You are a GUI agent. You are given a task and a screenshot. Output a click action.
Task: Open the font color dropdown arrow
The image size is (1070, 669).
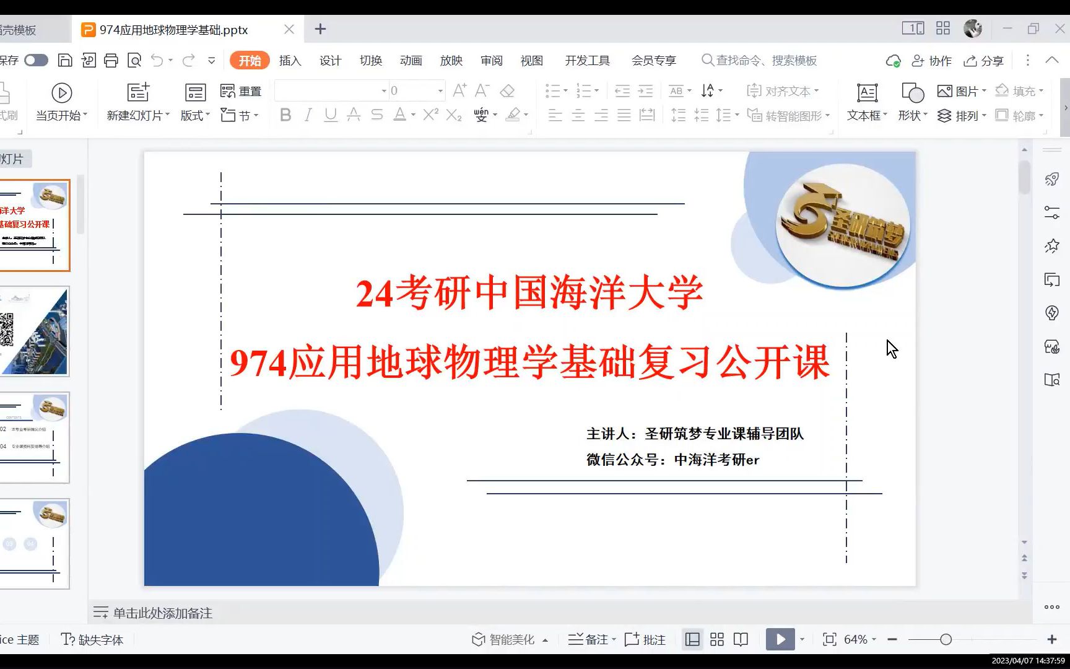coord(413,115)
